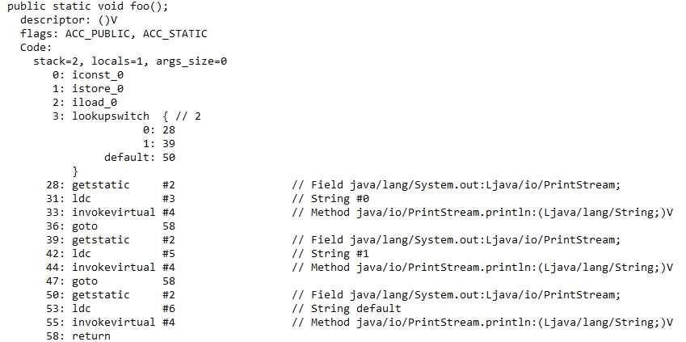
Task: Click the istore_0 instruction
Action: pyautogui.click(x=98, y=89)
